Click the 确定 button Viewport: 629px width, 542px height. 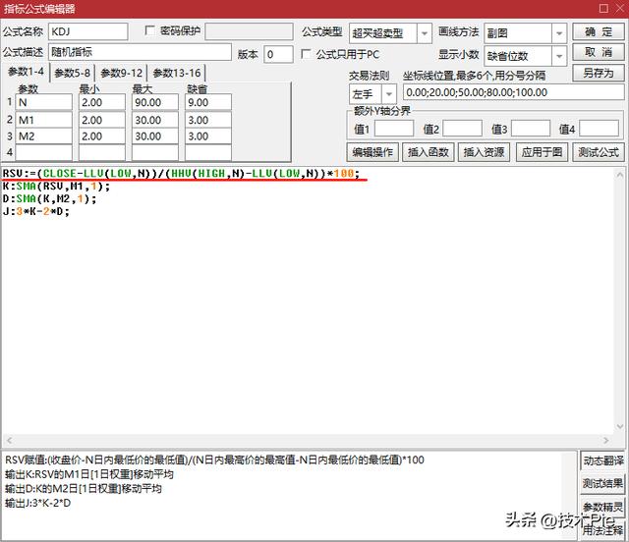click(598, 32)
